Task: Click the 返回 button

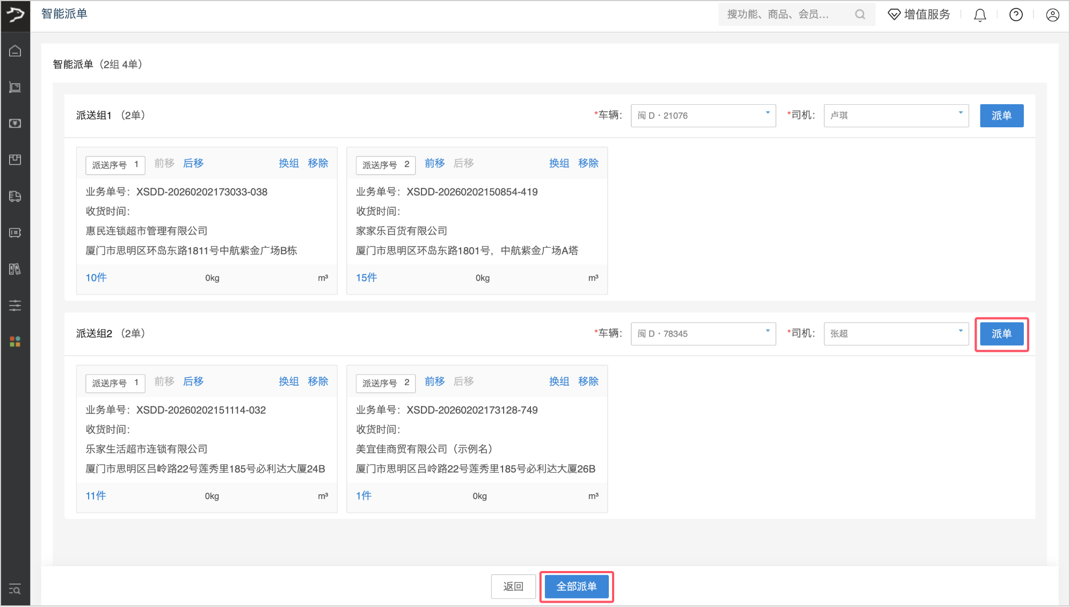Action: point(513,586)
